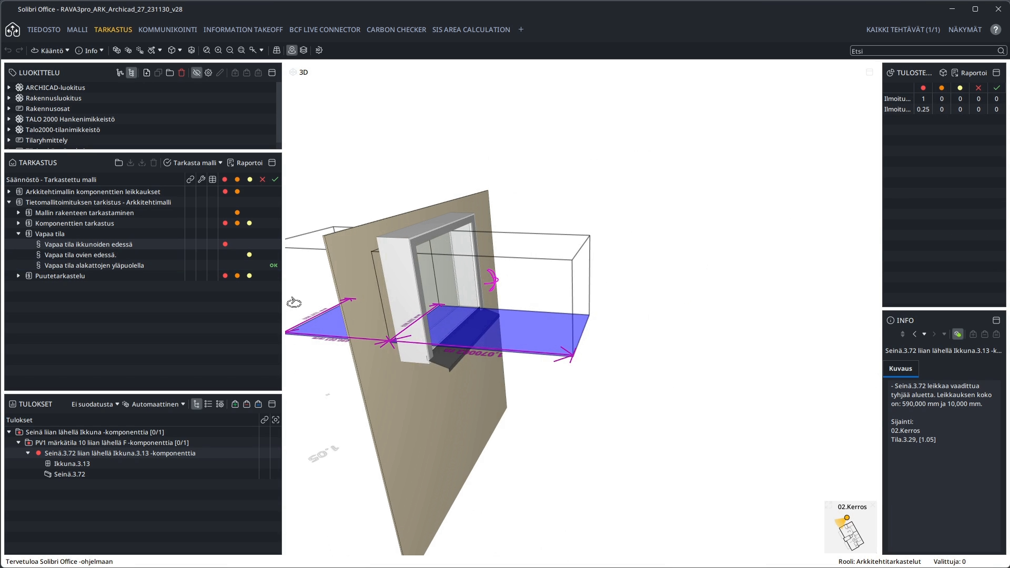Select Seinä.3.72 component in results
This screenshot has height=568, width=1010.
pos(69,474)
